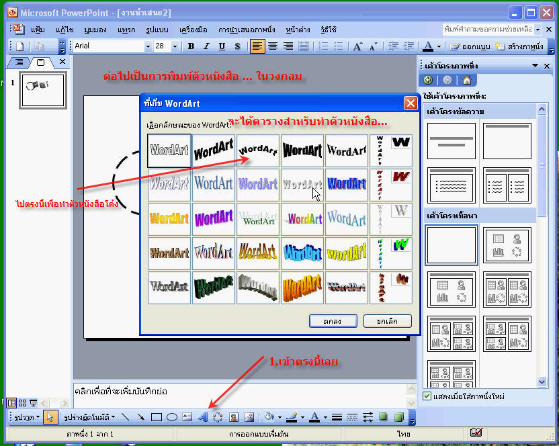
Task: Open the Shadow Style icon
Action: 383,416
